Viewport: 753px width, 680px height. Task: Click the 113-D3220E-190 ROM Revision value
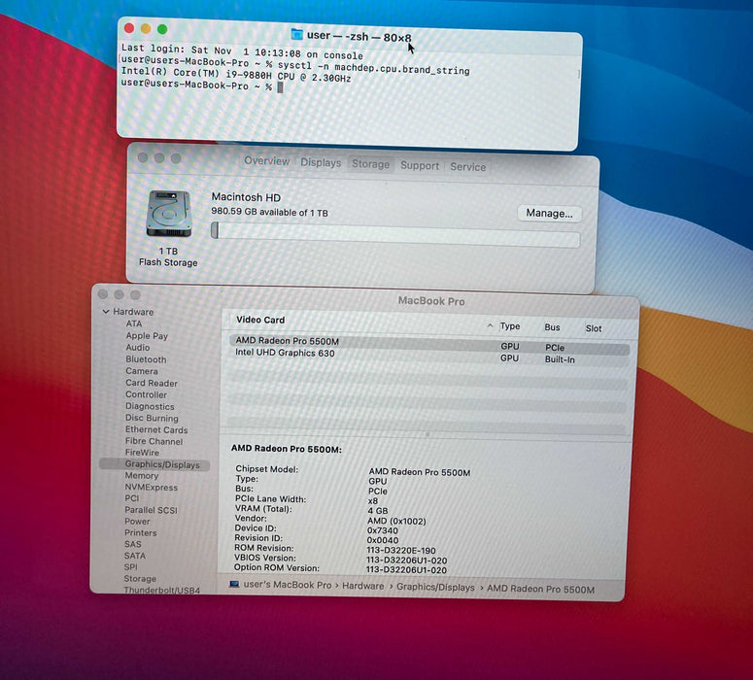click(x=401, y=551)
